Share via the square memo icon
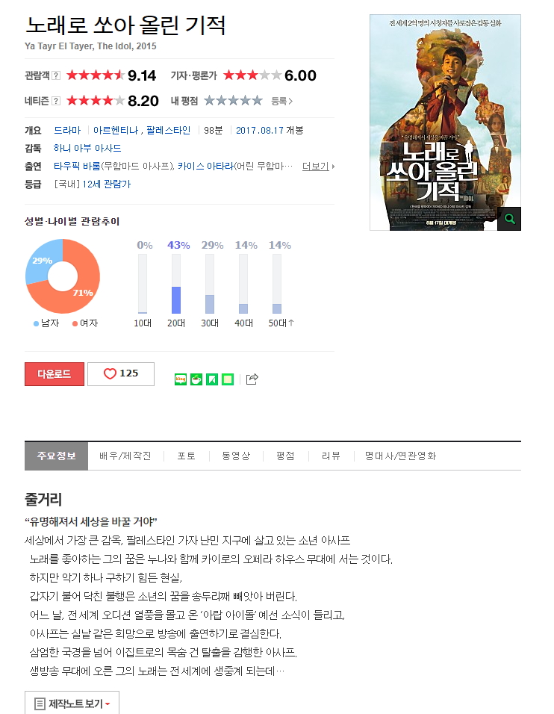Viewport: 554px width, 714px height. click(228, 379)
